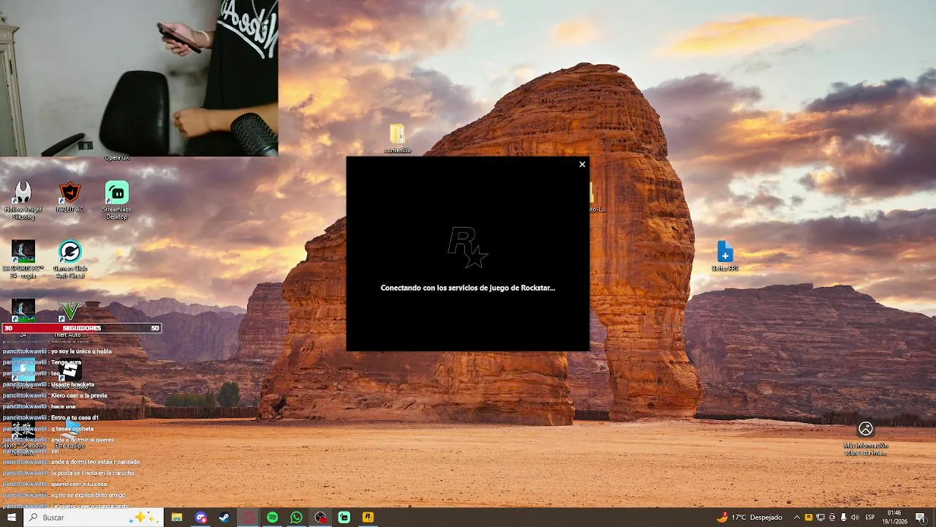Click the webcam overlay feed
The height and width of the screenshot is (527, 936).
(139, 78)
